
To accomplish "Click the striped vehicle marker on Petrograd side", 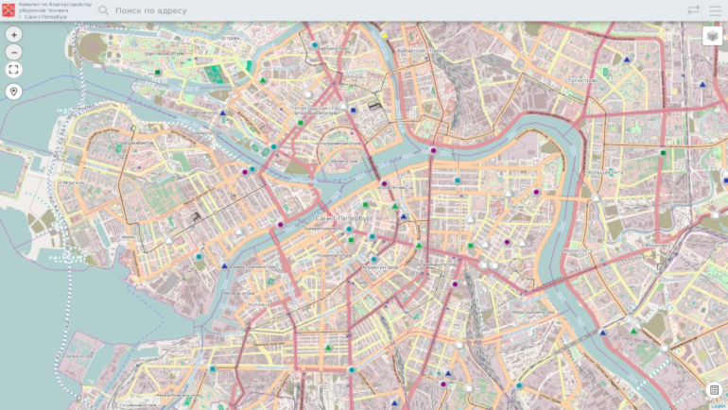I will pyautogui.click(x=373, y=107).
